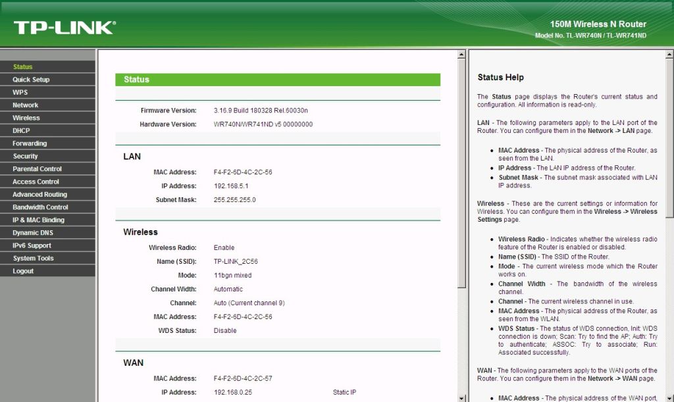Click the channel value Auto (Current channel 9)
The width and height of the screenshot is (674, 402).
249,303
